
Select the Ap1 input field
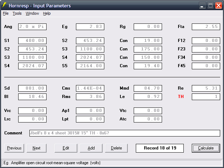click(90, 111)
